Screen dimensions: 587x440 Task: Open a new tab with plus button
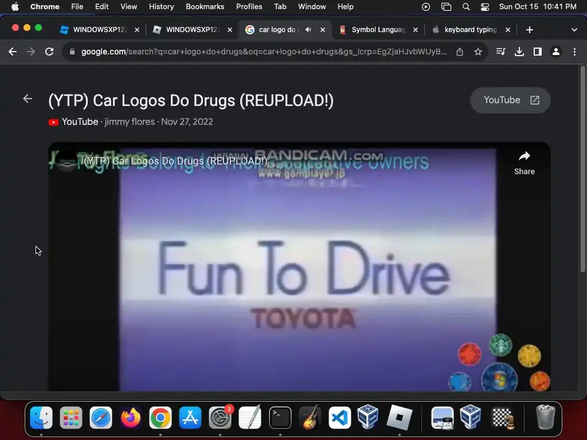(529, 30)
